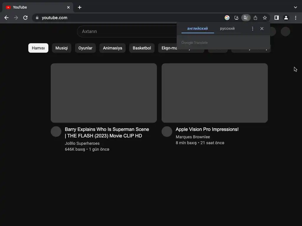This screenshot has height=226, width=302.
Task: Go back using the browser back arrow
Action: pyautogui.click(x=6, y=18)
